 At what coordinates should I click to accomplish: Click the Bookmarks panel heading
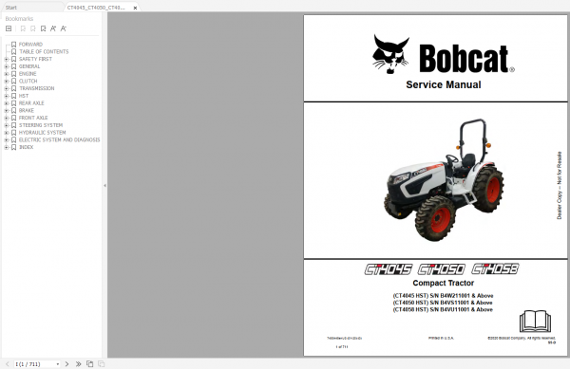[x=19, y=19]
